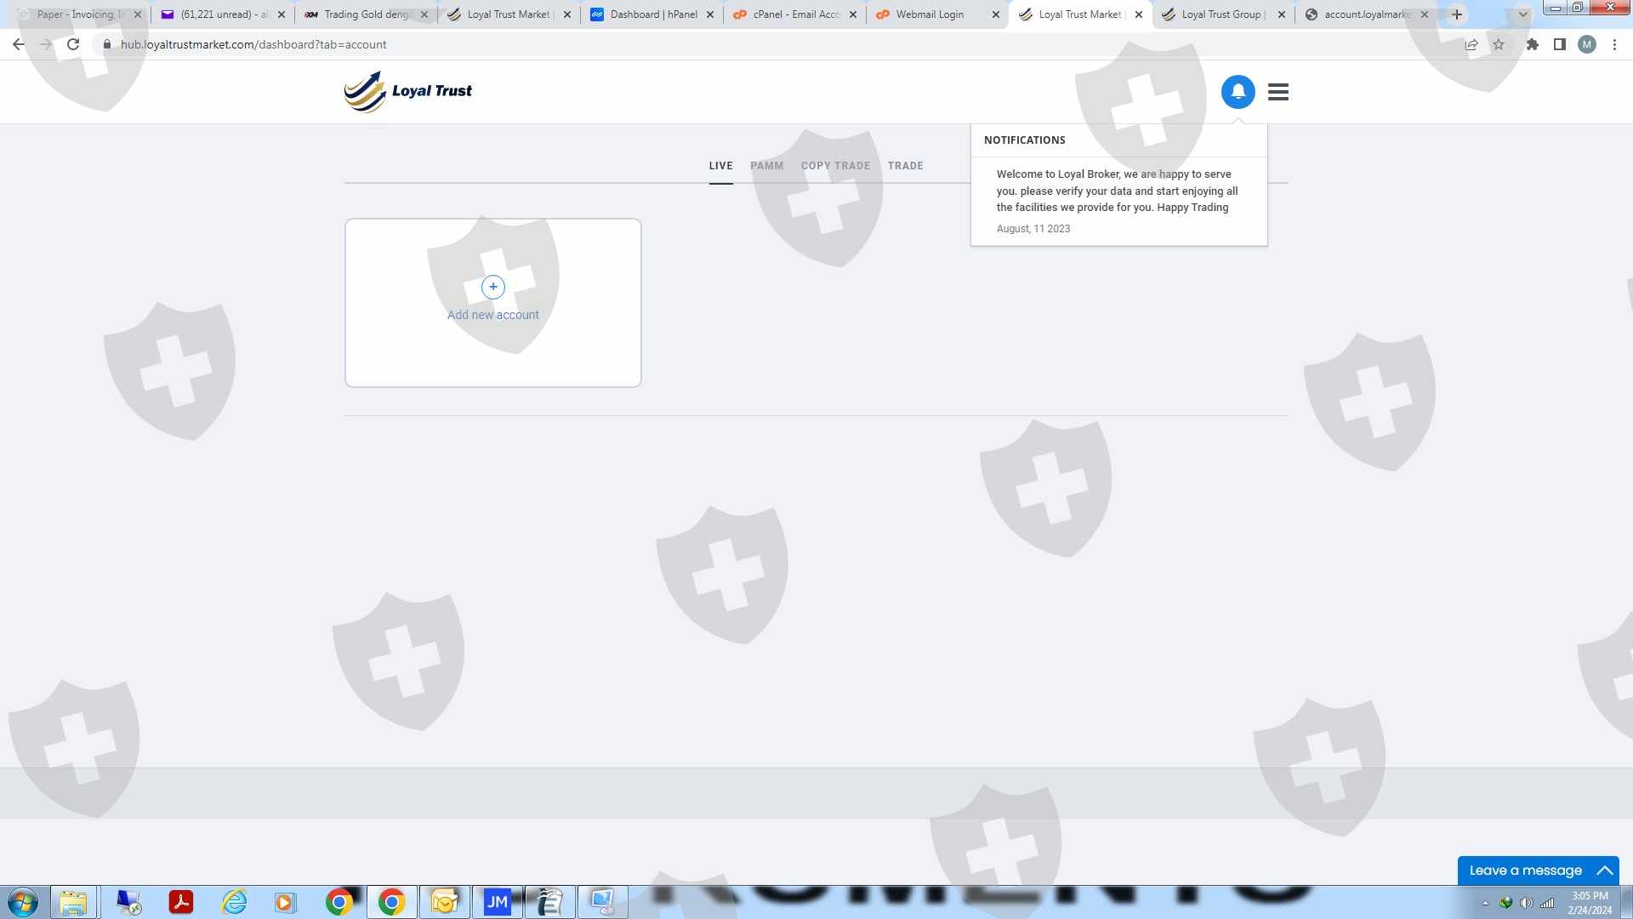
Task: Click the Add new account link
Action: tap(492, 315)
